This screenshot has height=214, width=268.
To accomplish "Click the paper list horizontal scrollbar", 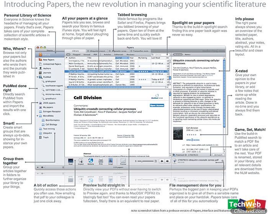I will point(104,87).
